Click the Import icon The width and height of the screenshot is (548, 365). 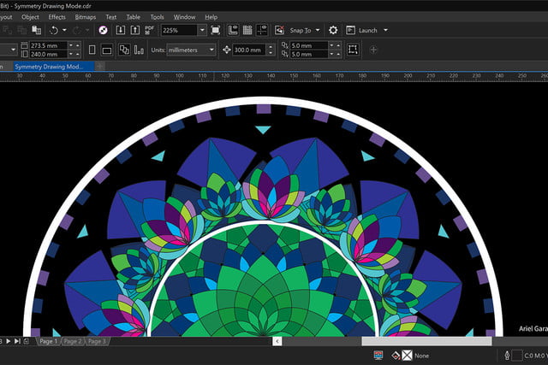tap(120, 31)
